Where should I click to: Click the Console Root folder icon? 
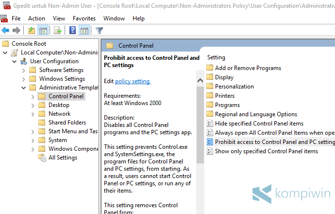point(5,44)
